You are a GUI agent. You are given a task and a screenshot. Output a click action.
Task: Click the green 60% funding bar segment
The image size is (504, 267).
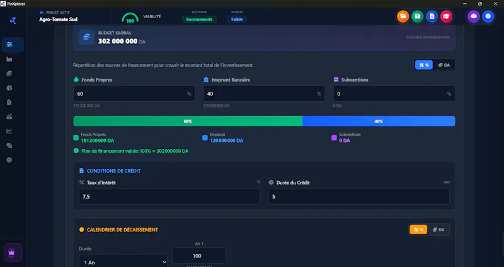(188, 121)
